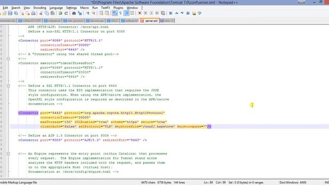The height and width of the screenshot is (185, 329).
Task: Click the Save All toolbar icon
Action: [x=16, y=13]
